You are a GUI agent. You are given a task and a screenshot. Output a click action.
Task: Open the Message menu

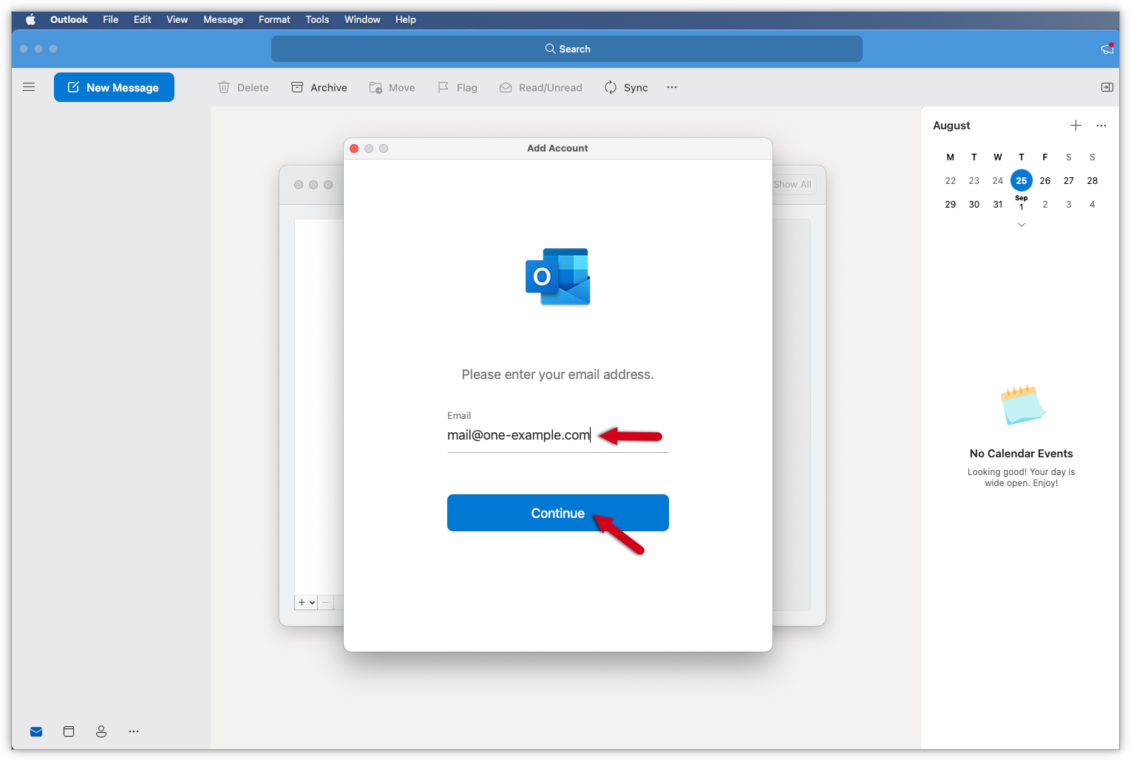click(223, 20)
